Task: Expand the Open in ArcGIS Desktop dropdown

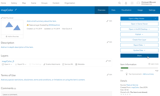Action: (x=149, y=29)
